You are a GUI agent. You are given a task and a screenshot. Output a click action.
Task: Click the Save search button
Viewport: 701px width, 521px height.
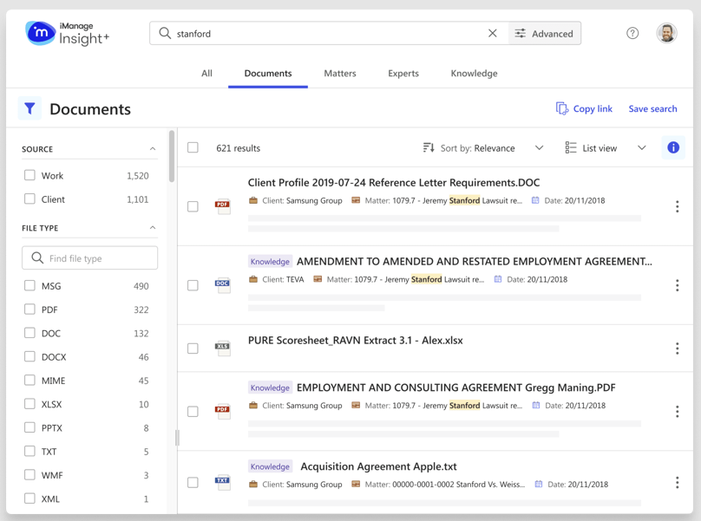click(652, 108)
